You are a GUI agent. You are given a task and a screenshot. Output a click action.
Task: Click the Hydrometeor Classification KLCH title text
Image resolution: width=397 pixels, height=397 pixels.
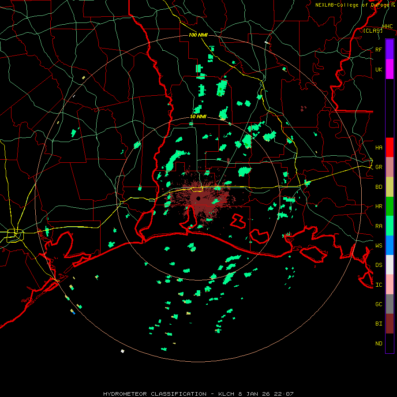(198, 394)
